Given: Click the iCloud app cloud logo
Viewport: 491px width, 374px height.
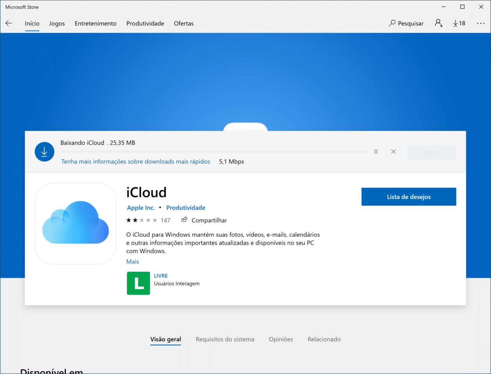Looking at the screenshot, I should pyautogui.click(x=76, y=223).
